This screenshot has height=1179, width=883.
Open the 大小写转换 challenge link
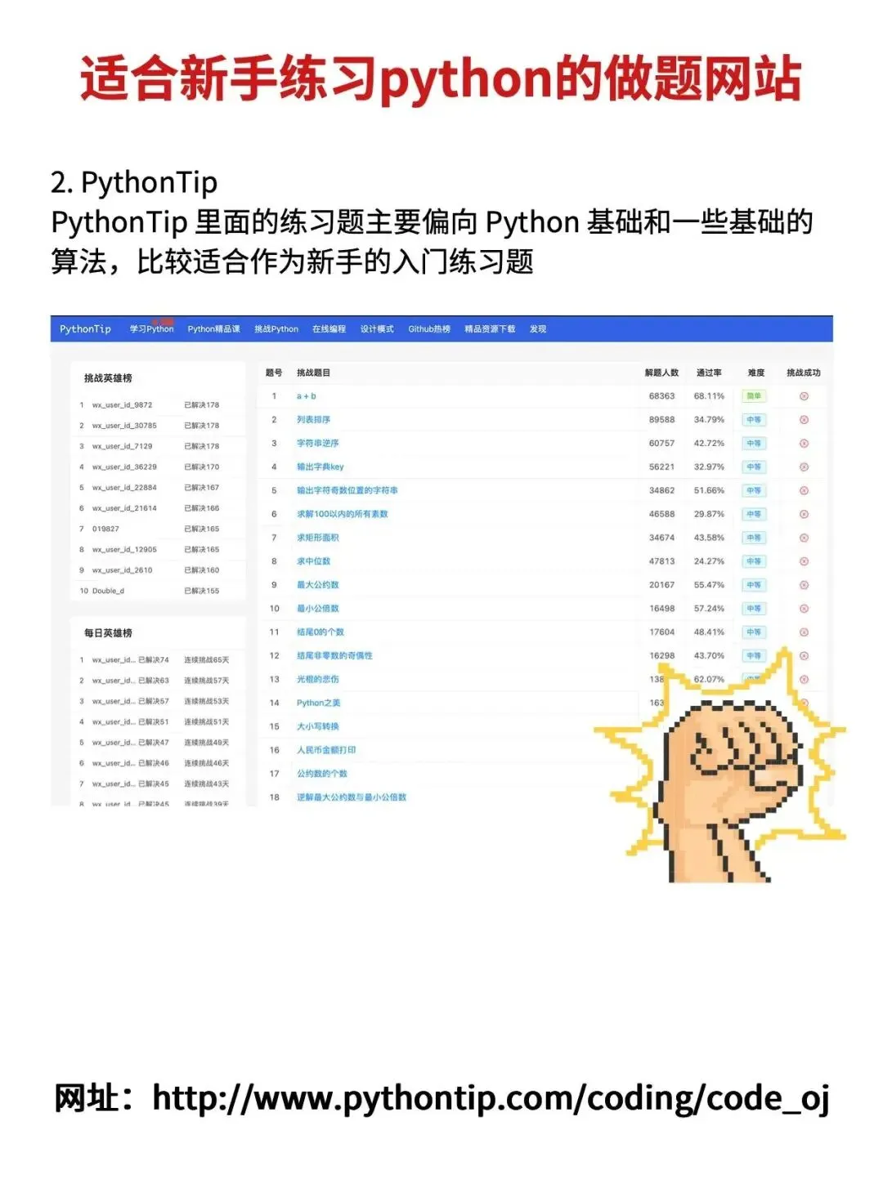tap(317, 727)
